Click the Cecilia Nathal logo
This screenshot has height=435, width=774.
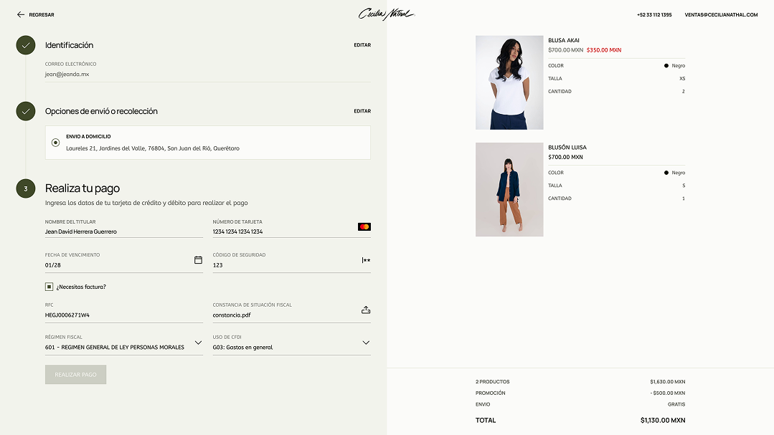[x=387, y=14]
